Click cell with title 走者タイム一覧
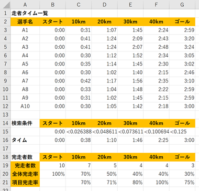 pyautogui.click(x=25, y=13)
